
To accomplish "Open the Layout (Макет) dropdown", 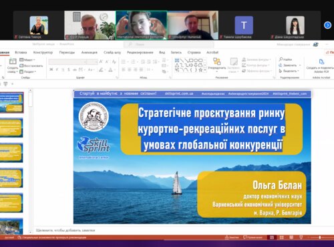I will [27, 59].
